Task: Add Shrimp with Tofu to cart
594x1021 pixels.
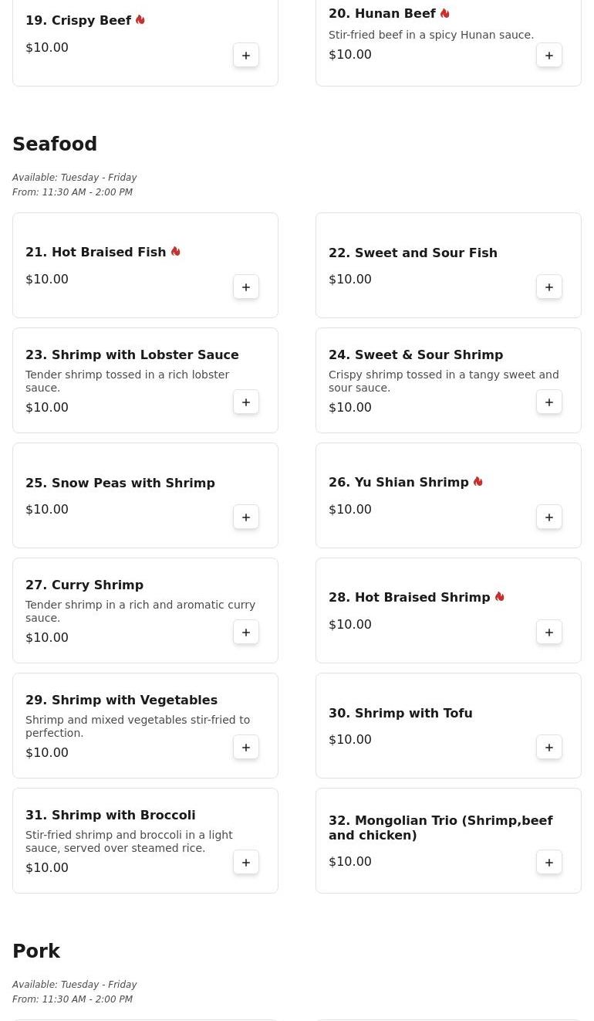Action: pyautogui.click(x=549, y=748)
